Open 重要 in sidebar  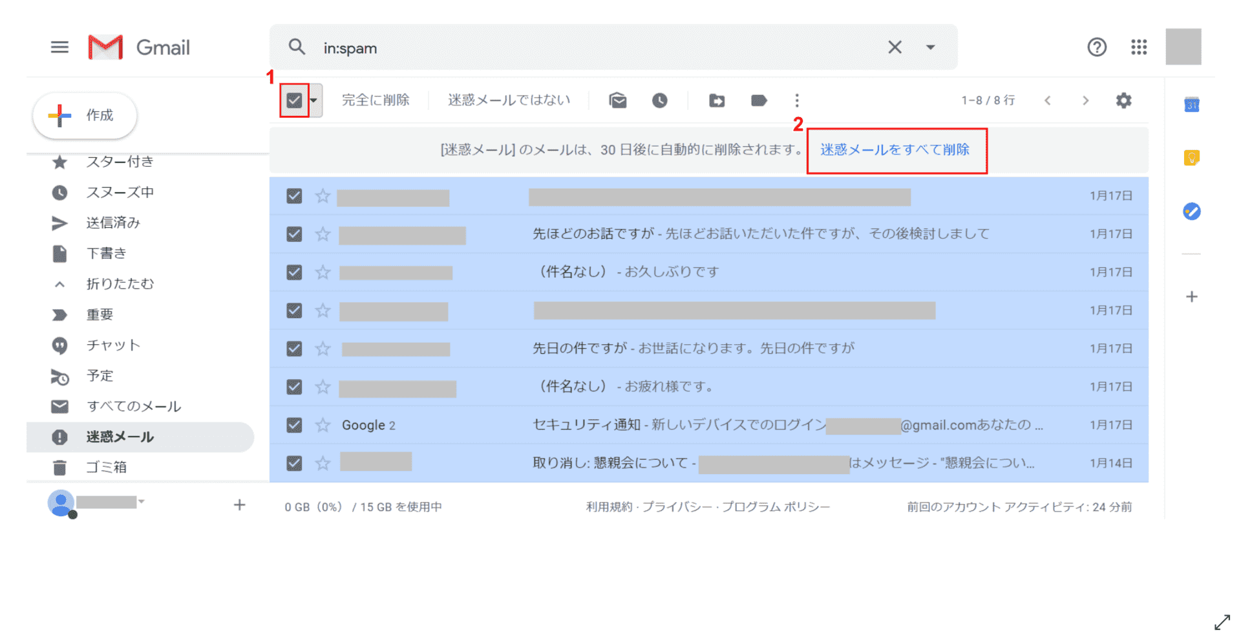click(100, 314)
